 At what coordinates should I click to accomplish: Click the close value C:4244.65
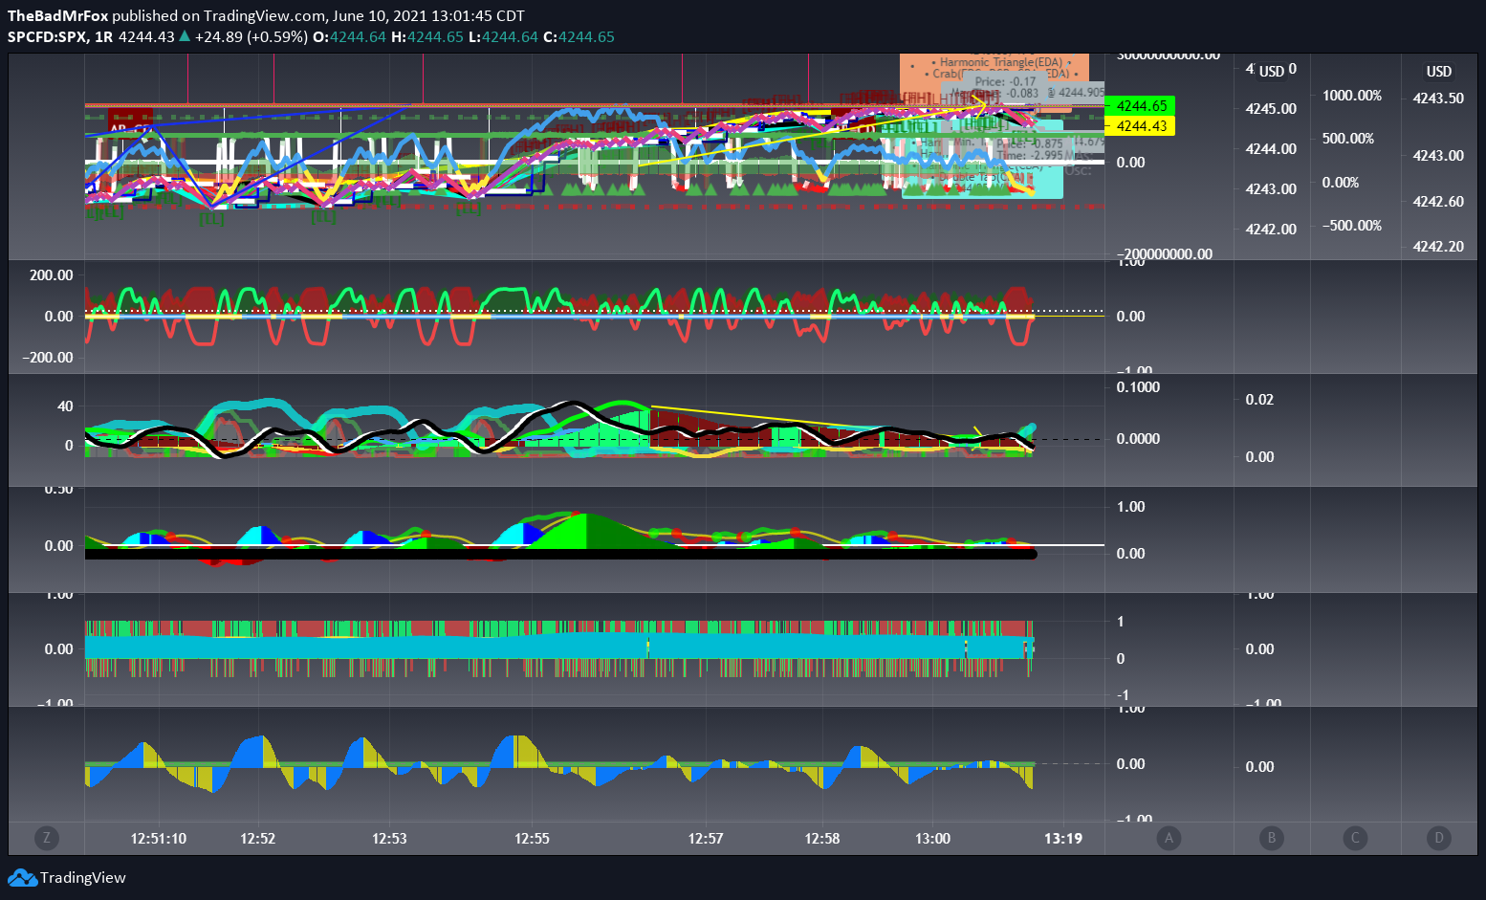click(x=579, y=37)
